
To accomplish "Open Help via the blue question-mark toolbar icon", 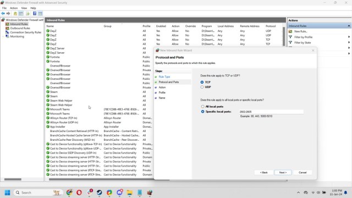I will click(35, 14).
